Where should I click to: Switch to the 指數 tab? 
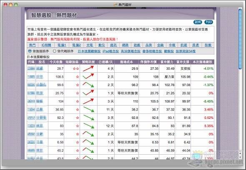click(208, 45)
